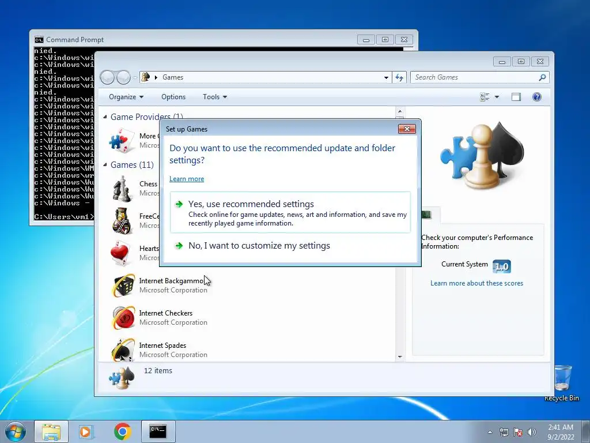
Task: Open the Recycle Bin desktop icon
Action: 562,382
